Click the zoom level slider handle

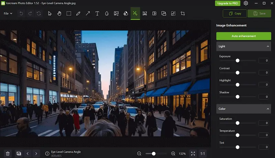click(154, 154)
